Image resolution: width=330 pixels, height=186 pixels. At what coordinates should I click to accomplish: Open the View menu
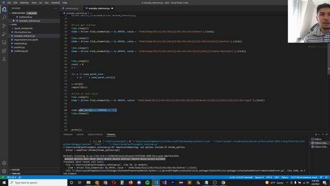34,3
